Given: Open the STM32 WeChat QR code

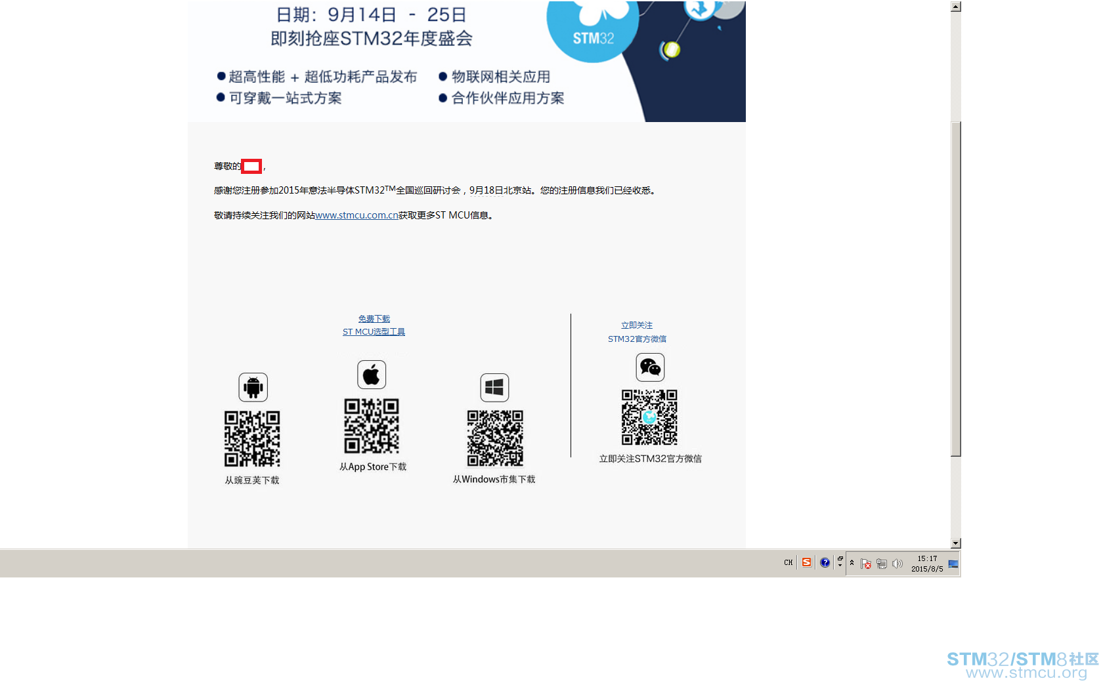Looking at the screenshot, I should [649, 417].
